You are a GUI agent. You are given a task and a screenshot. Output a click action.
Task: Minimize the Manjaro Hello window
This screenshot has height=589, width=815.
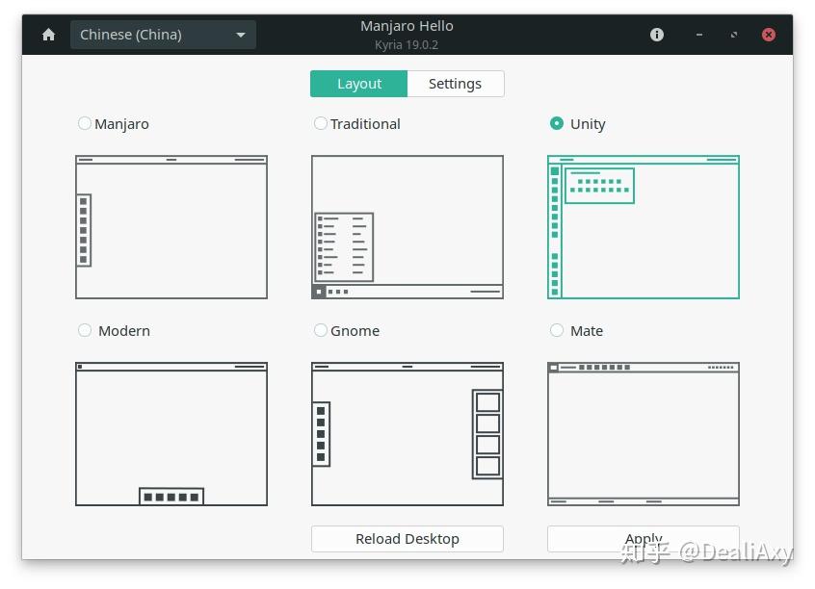[699, 35]
